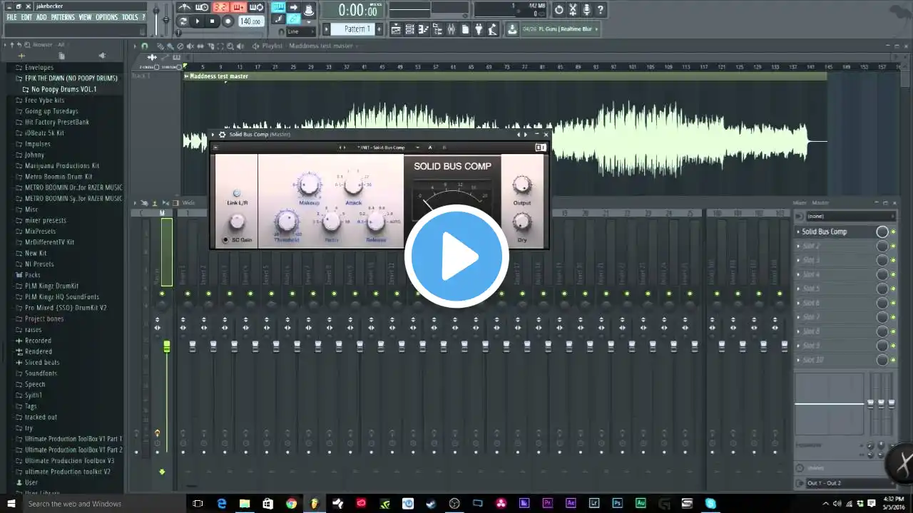Click the one-click recording microphone icon
This screenshot has height=513, width=913.
click(586, 9)
